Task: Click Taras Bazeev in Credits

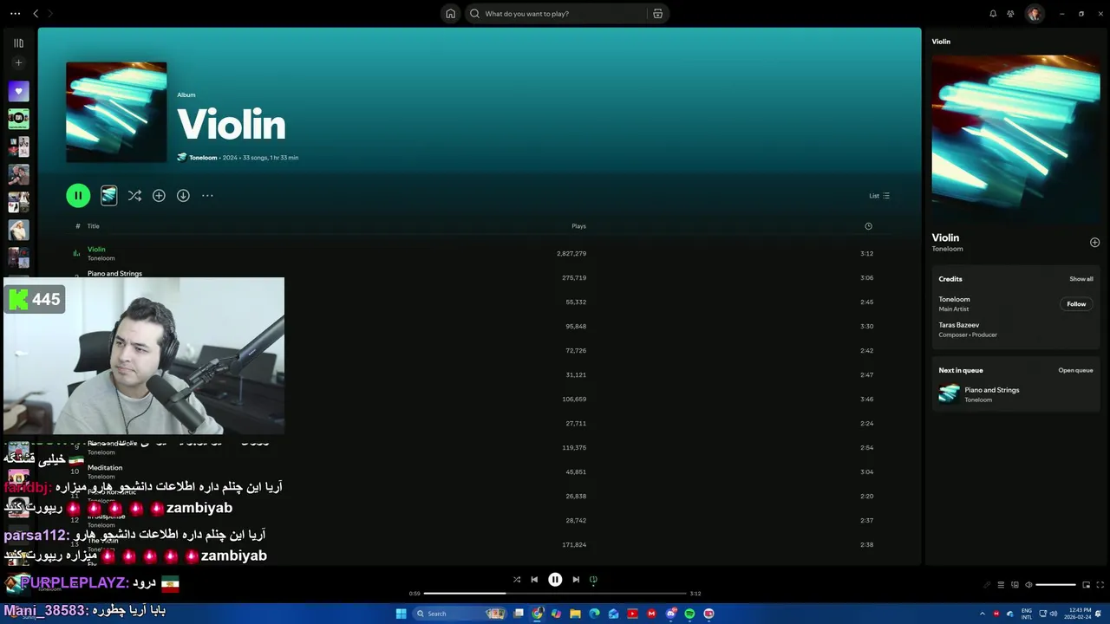Action: click(x=958, y=325)
